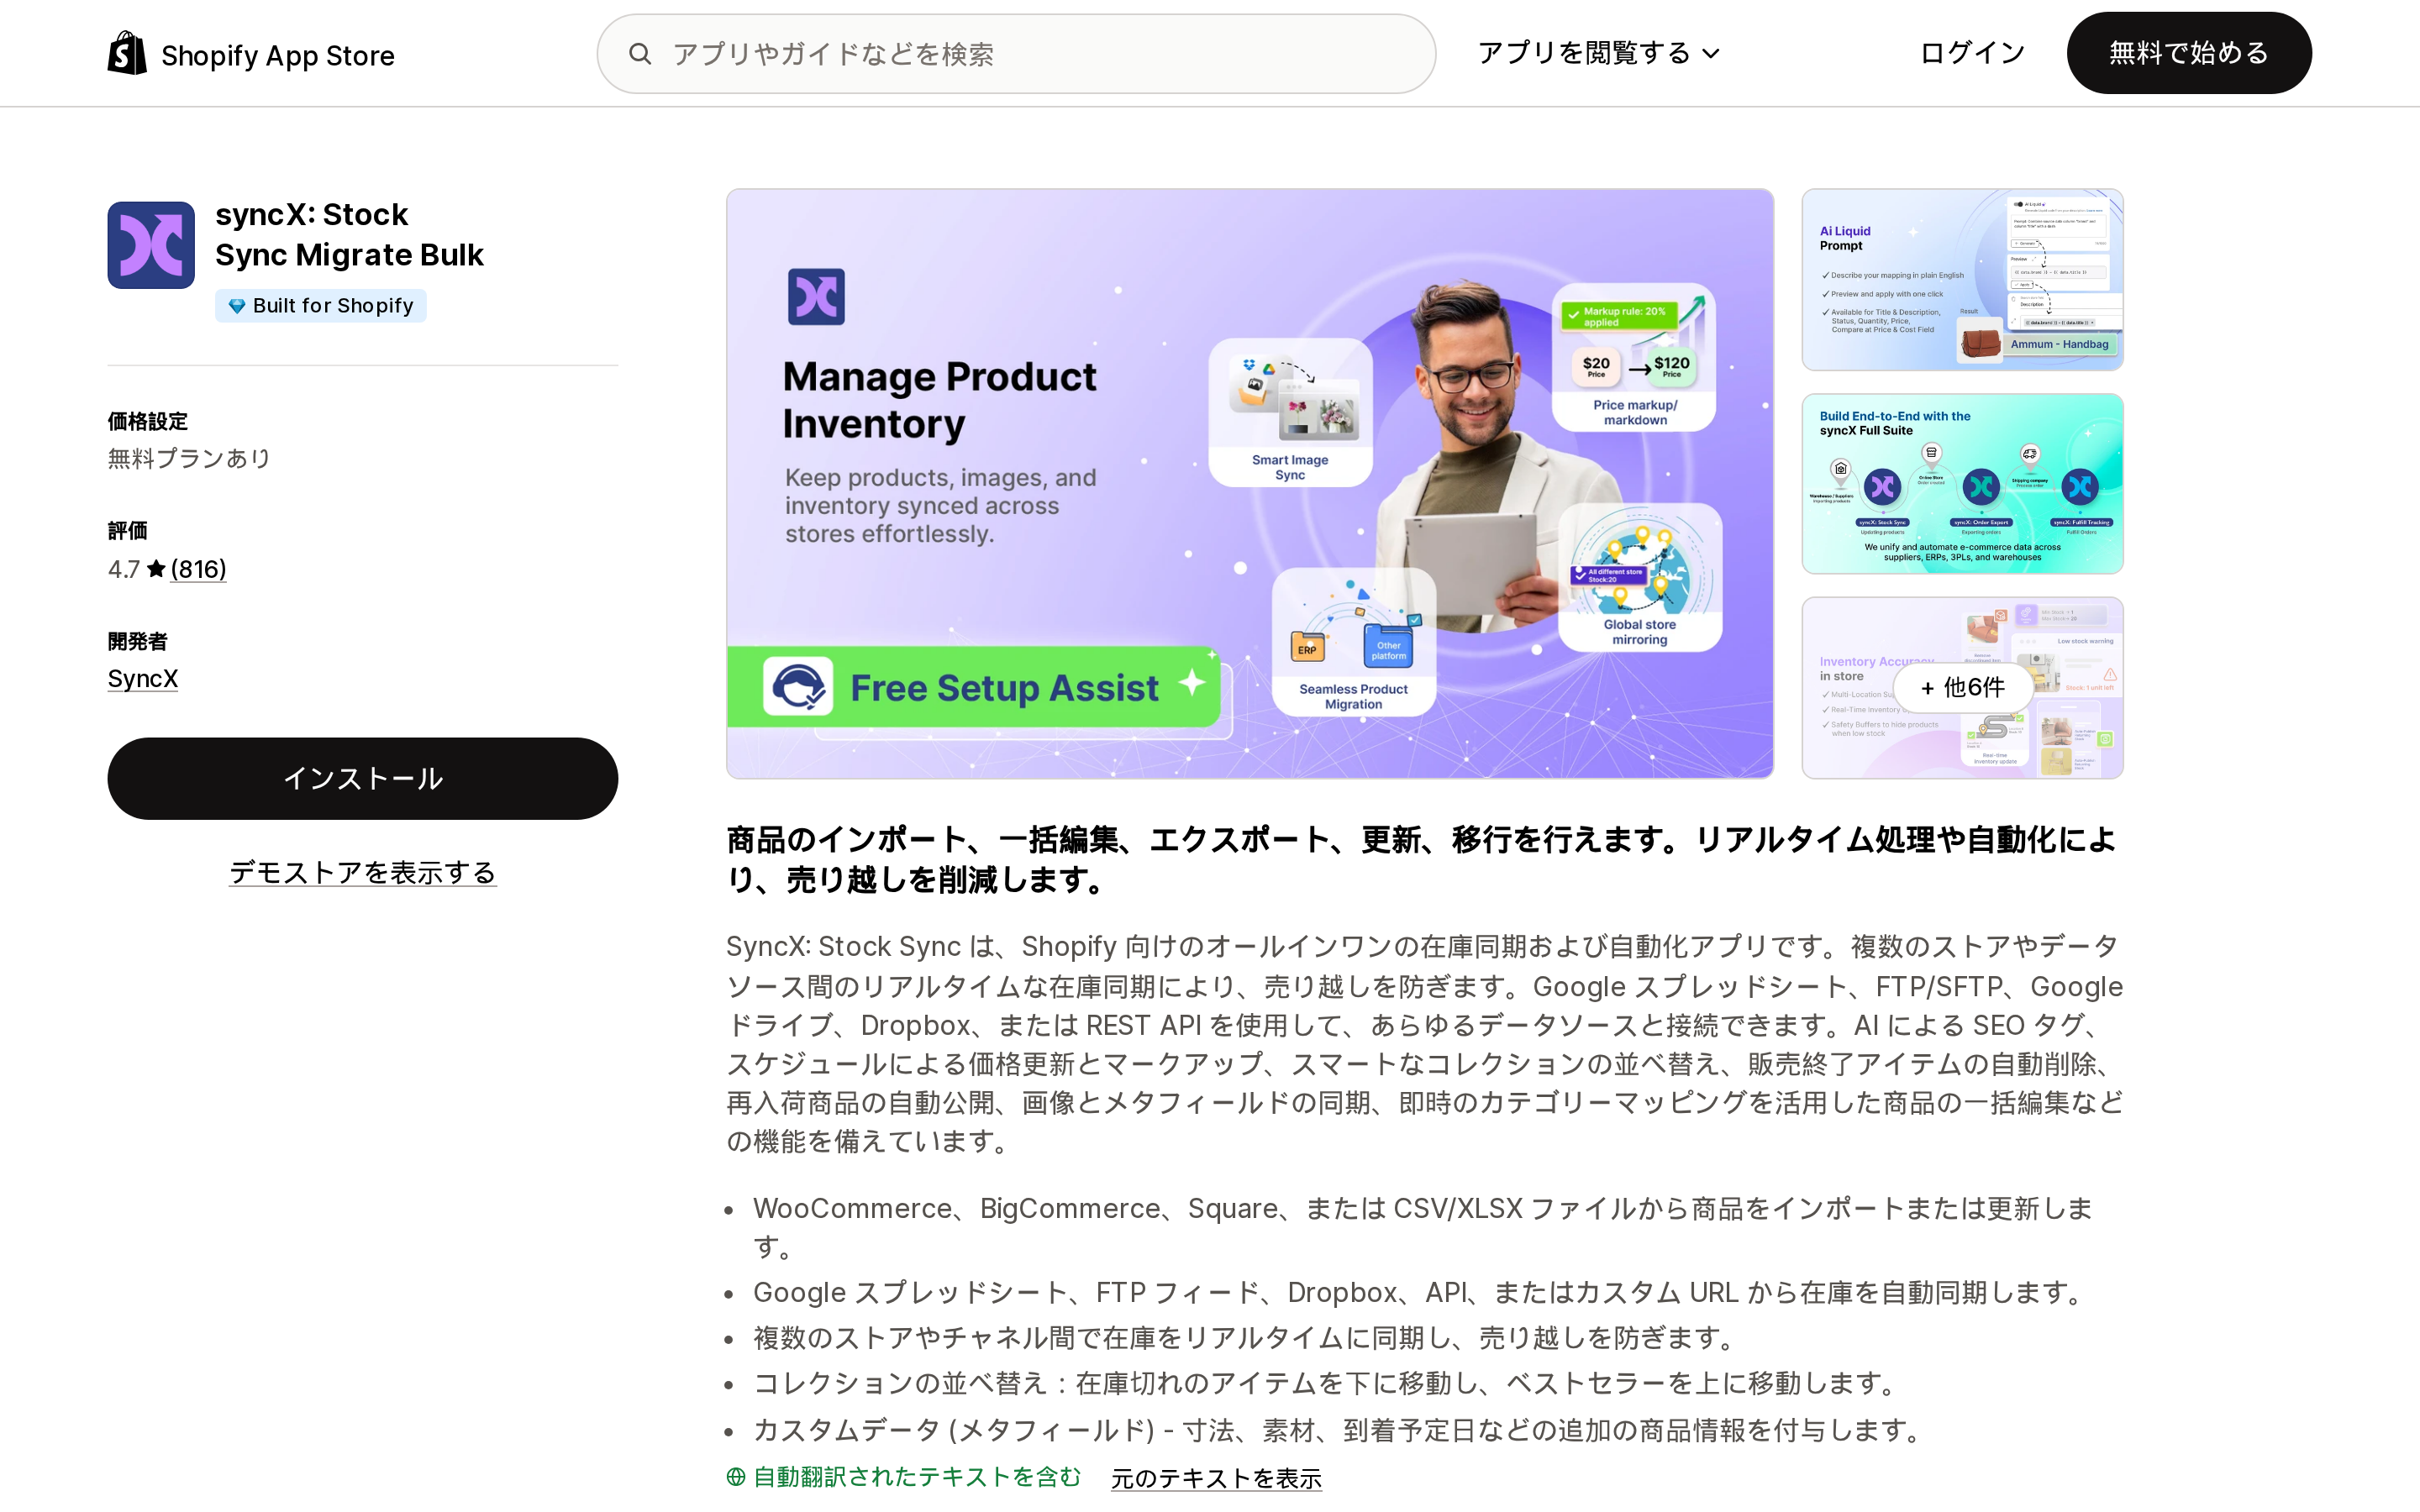The width and height of the screenshot is (2420, 1512).
Task: Click the search magnifier icon
Action: (640, 54)
